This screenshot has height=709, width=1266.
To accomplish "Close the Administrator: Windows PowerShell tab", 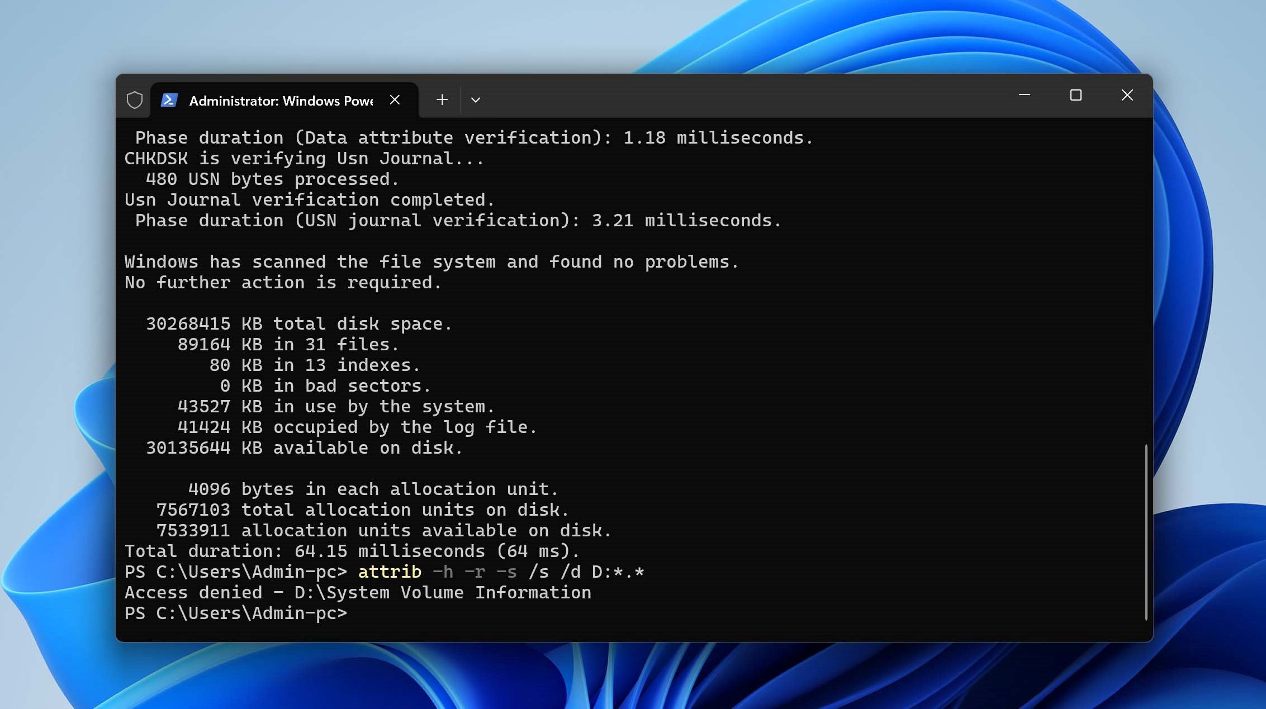I will [395, 100].
